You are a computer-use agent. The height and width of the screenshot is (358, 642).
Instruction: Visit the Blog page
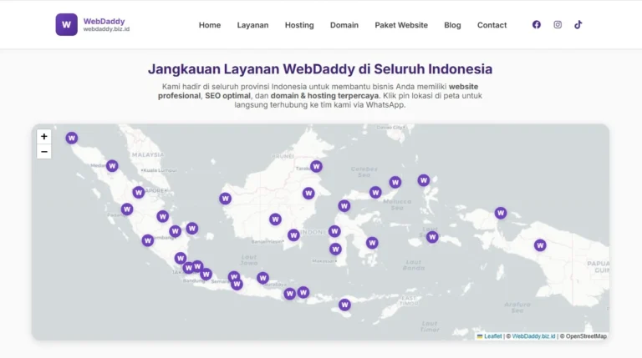click(x=452, y=25)
